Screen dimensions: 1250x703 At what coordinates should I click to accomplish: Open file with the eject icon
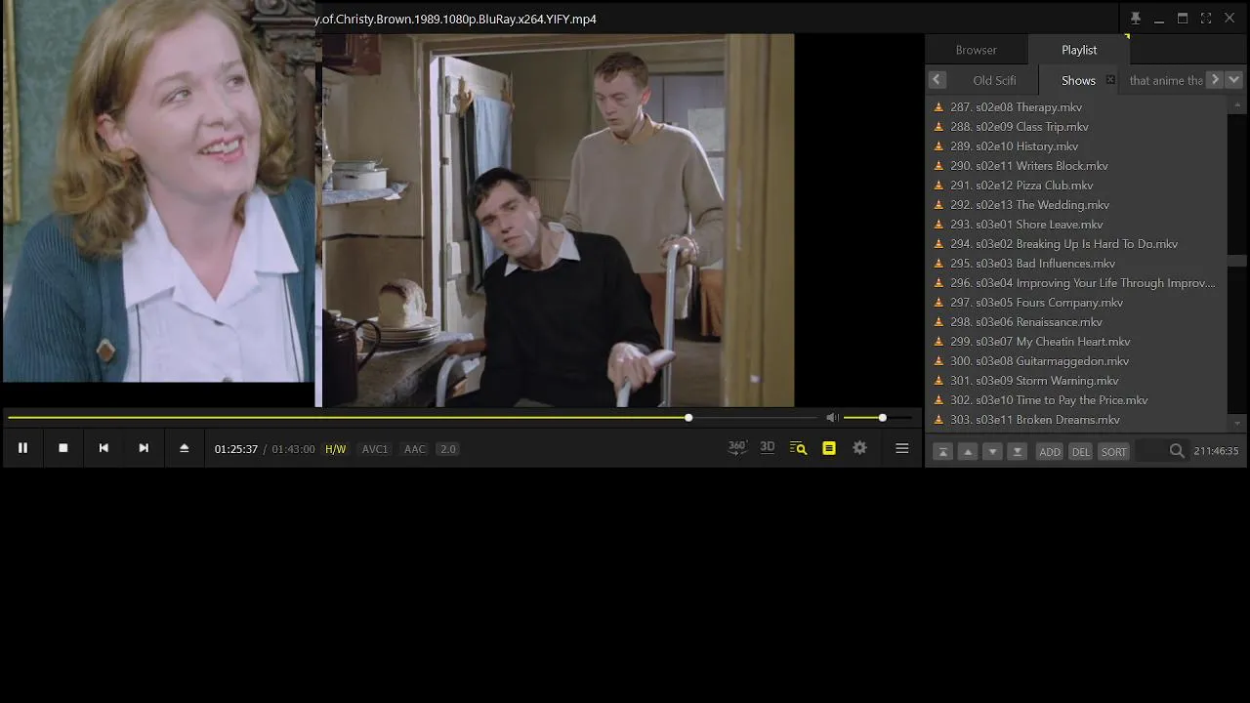pos(184,448)
